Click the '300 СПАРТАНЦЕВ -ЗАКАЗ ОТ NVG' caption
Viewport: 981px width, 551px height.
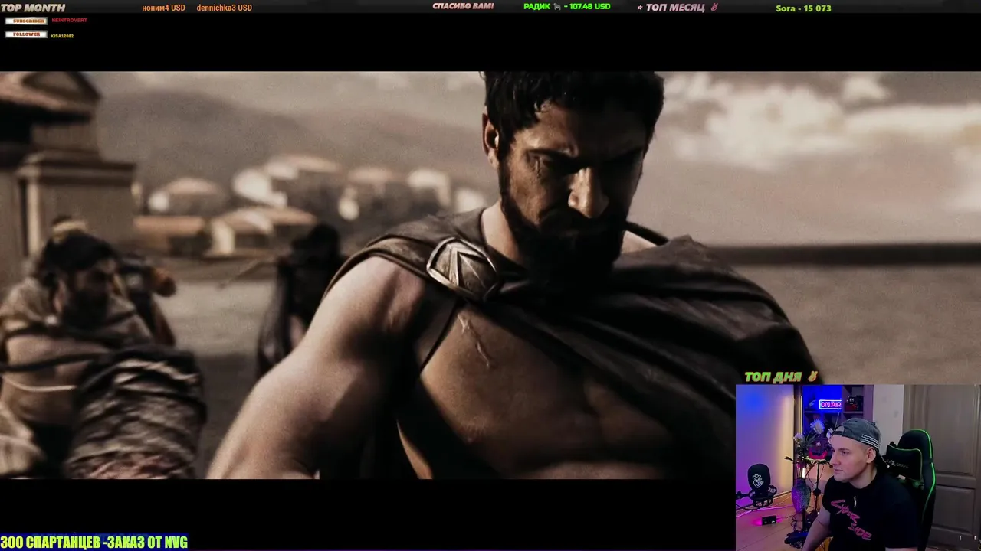click(x=94, y=543)
